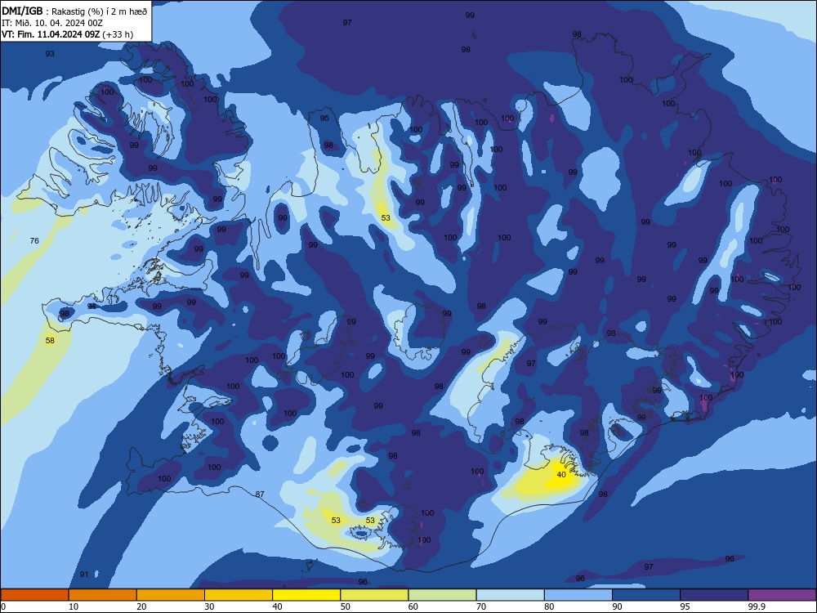817x613 pixels.
Task: Click the '87' value on the south coast
Action: point(260,494)
